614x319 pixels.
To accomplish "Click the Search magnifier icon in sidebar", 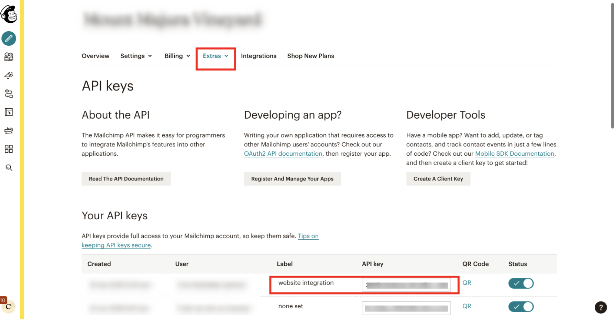I will (x=9, y=168).
